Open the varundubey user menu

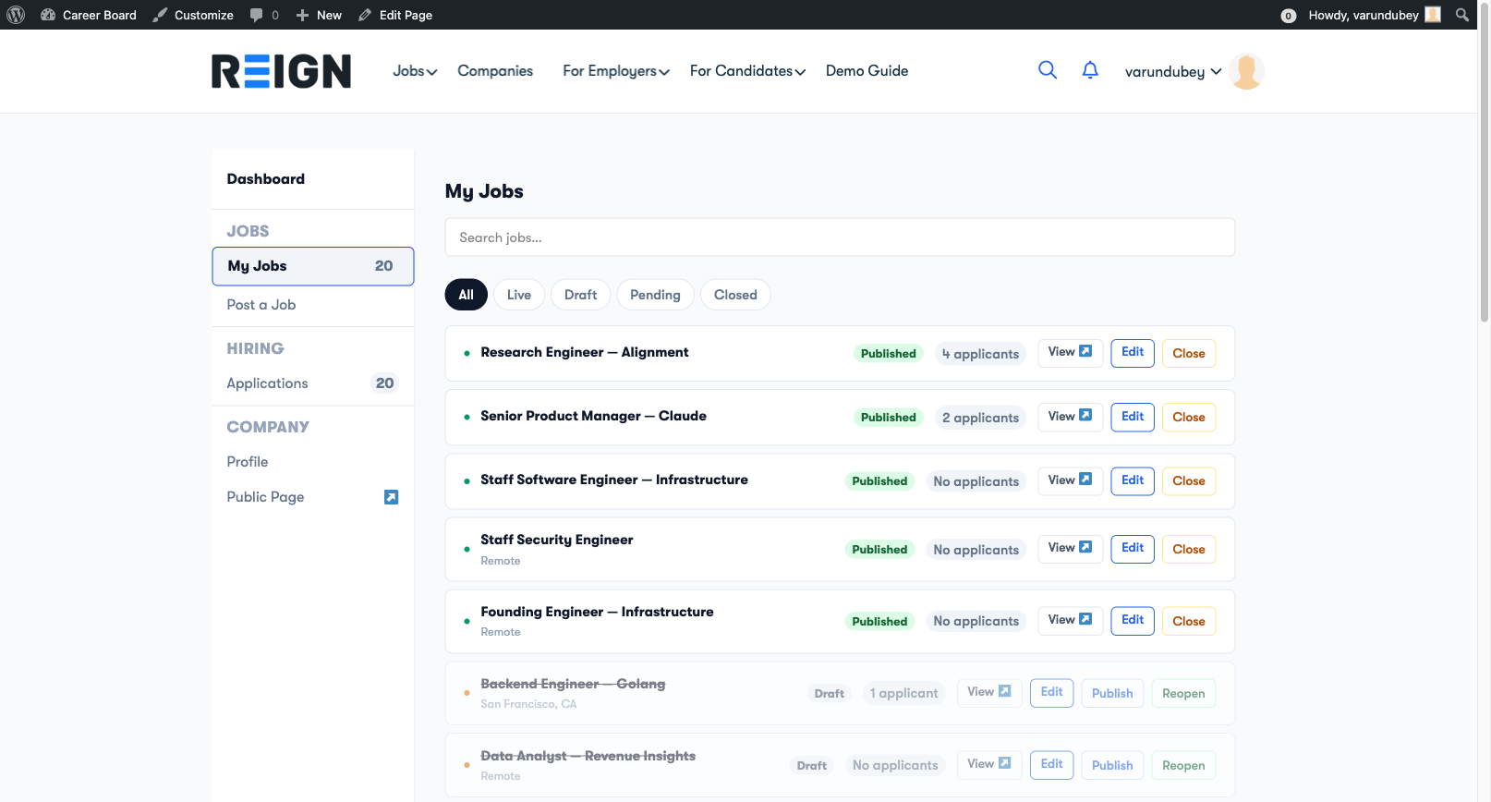click(x=1173, y=71)
